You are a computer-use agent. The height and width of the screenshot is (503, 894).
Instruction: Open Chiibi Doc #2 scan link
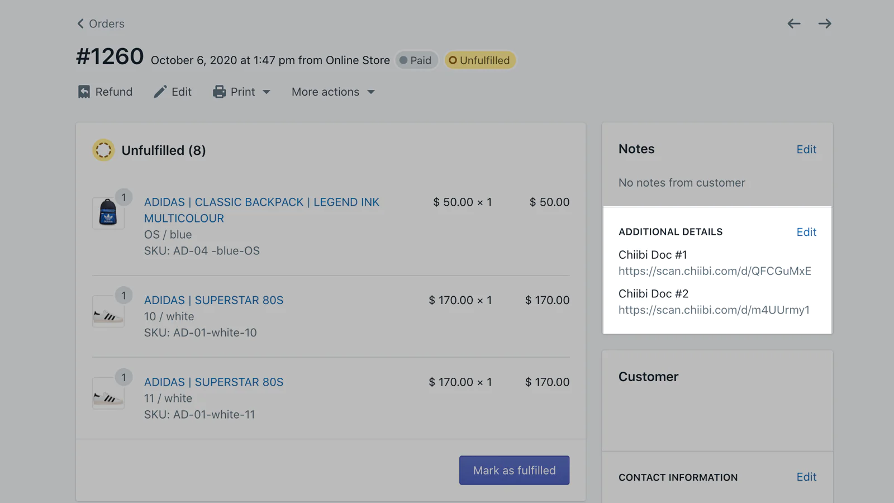click(x=714, y=310)
